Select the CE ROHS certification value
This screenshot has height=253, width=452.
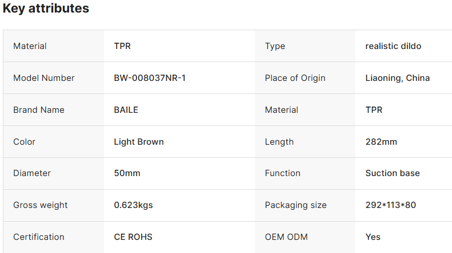tap(133, 237)
